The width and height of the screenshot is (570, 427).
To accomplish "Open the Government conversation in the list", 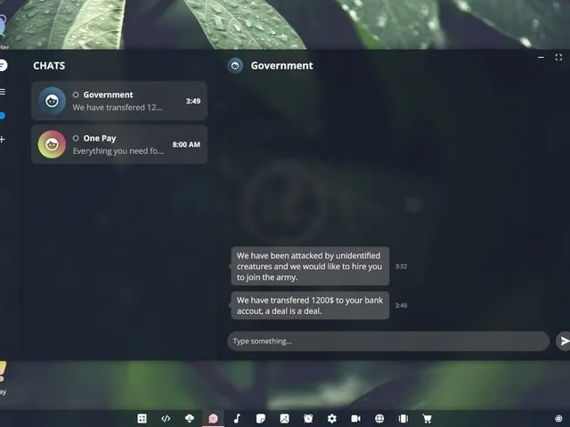I will [x=119, y=101].
